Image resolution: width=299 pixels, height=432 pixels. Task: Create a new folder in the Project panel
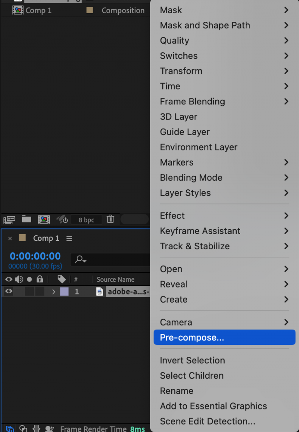pyautogui.click(x=26, y=219)
